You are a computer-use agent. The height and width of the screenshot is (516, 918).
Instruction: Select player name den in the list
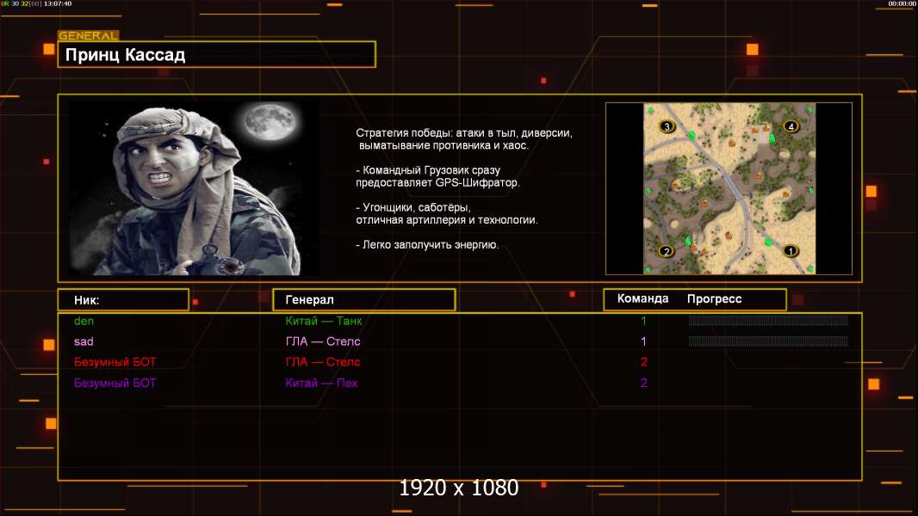(84, 321)
